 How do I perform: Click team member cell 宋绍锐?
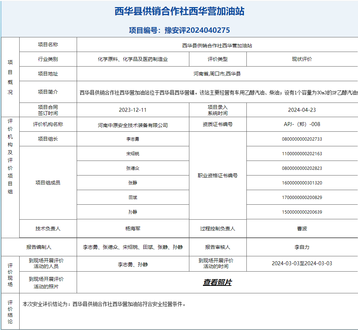(133, 153)
